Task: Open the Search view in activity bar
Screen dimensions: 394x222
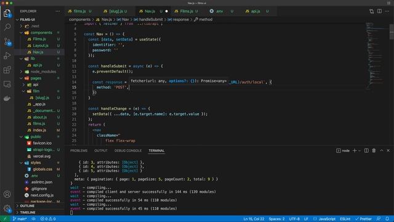Action: click(x=7, y=27)
